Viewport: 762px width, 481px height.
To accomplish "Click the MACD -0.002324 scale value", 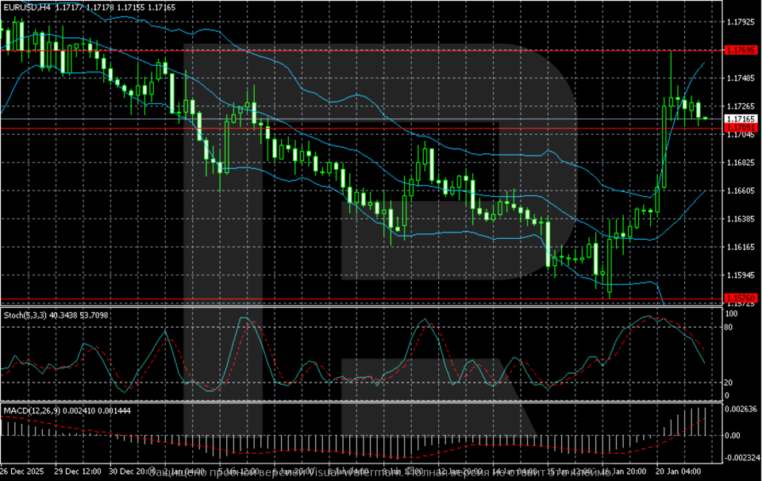I will 741,459.
